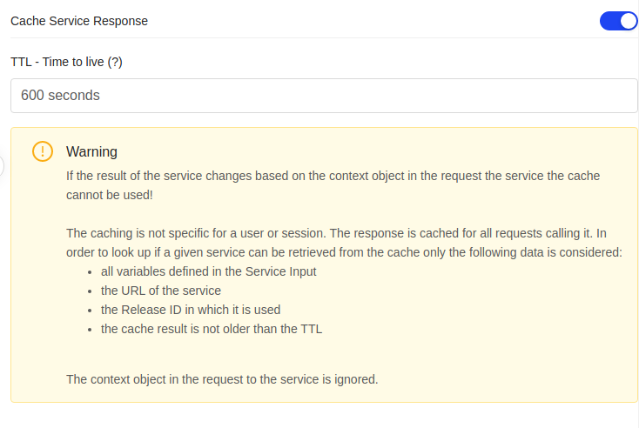Image resolution: width=639 pixels, height=428 pixels.
Task: Click the bullet "the URL of the service"
Action: [x=161, y=291]
